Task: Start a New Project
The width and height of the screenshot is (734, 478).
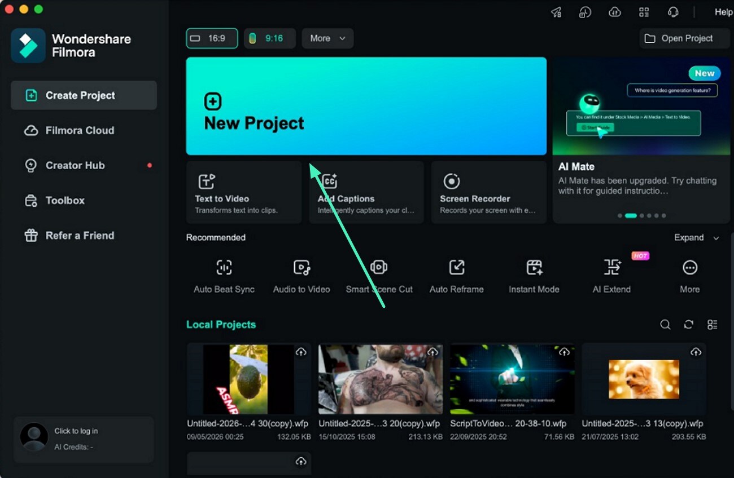Action: (x=366, y=106)
